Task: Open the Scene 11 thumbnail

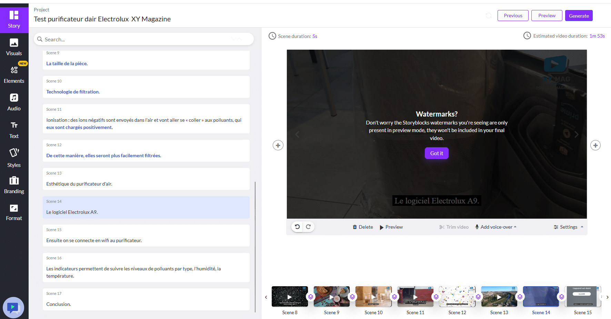Action: (x=415, y=297)
